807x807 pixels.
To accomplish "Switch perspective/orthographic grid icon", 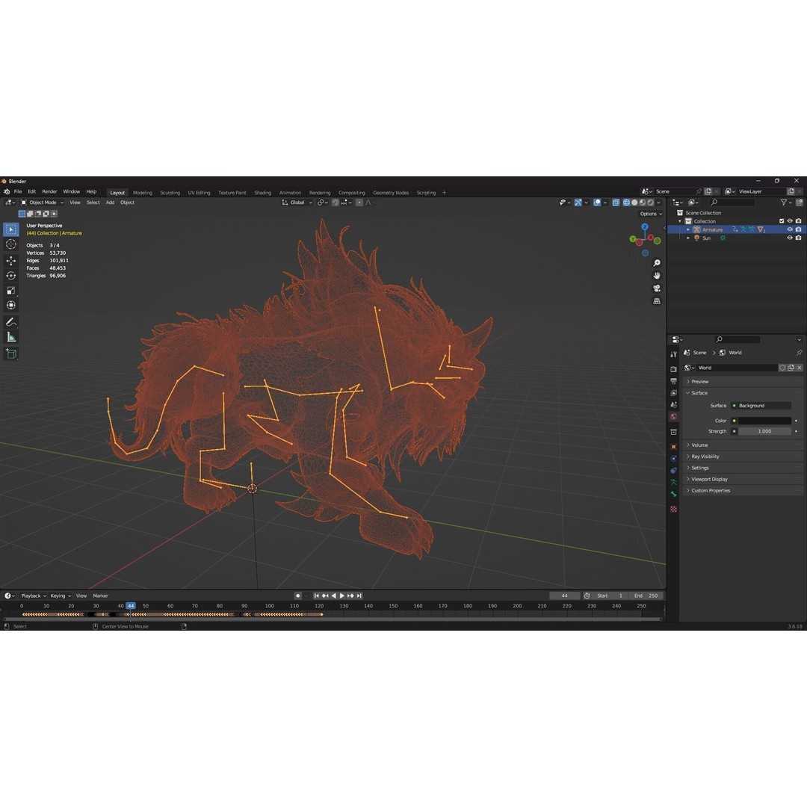I will click(x=657, y=301).
